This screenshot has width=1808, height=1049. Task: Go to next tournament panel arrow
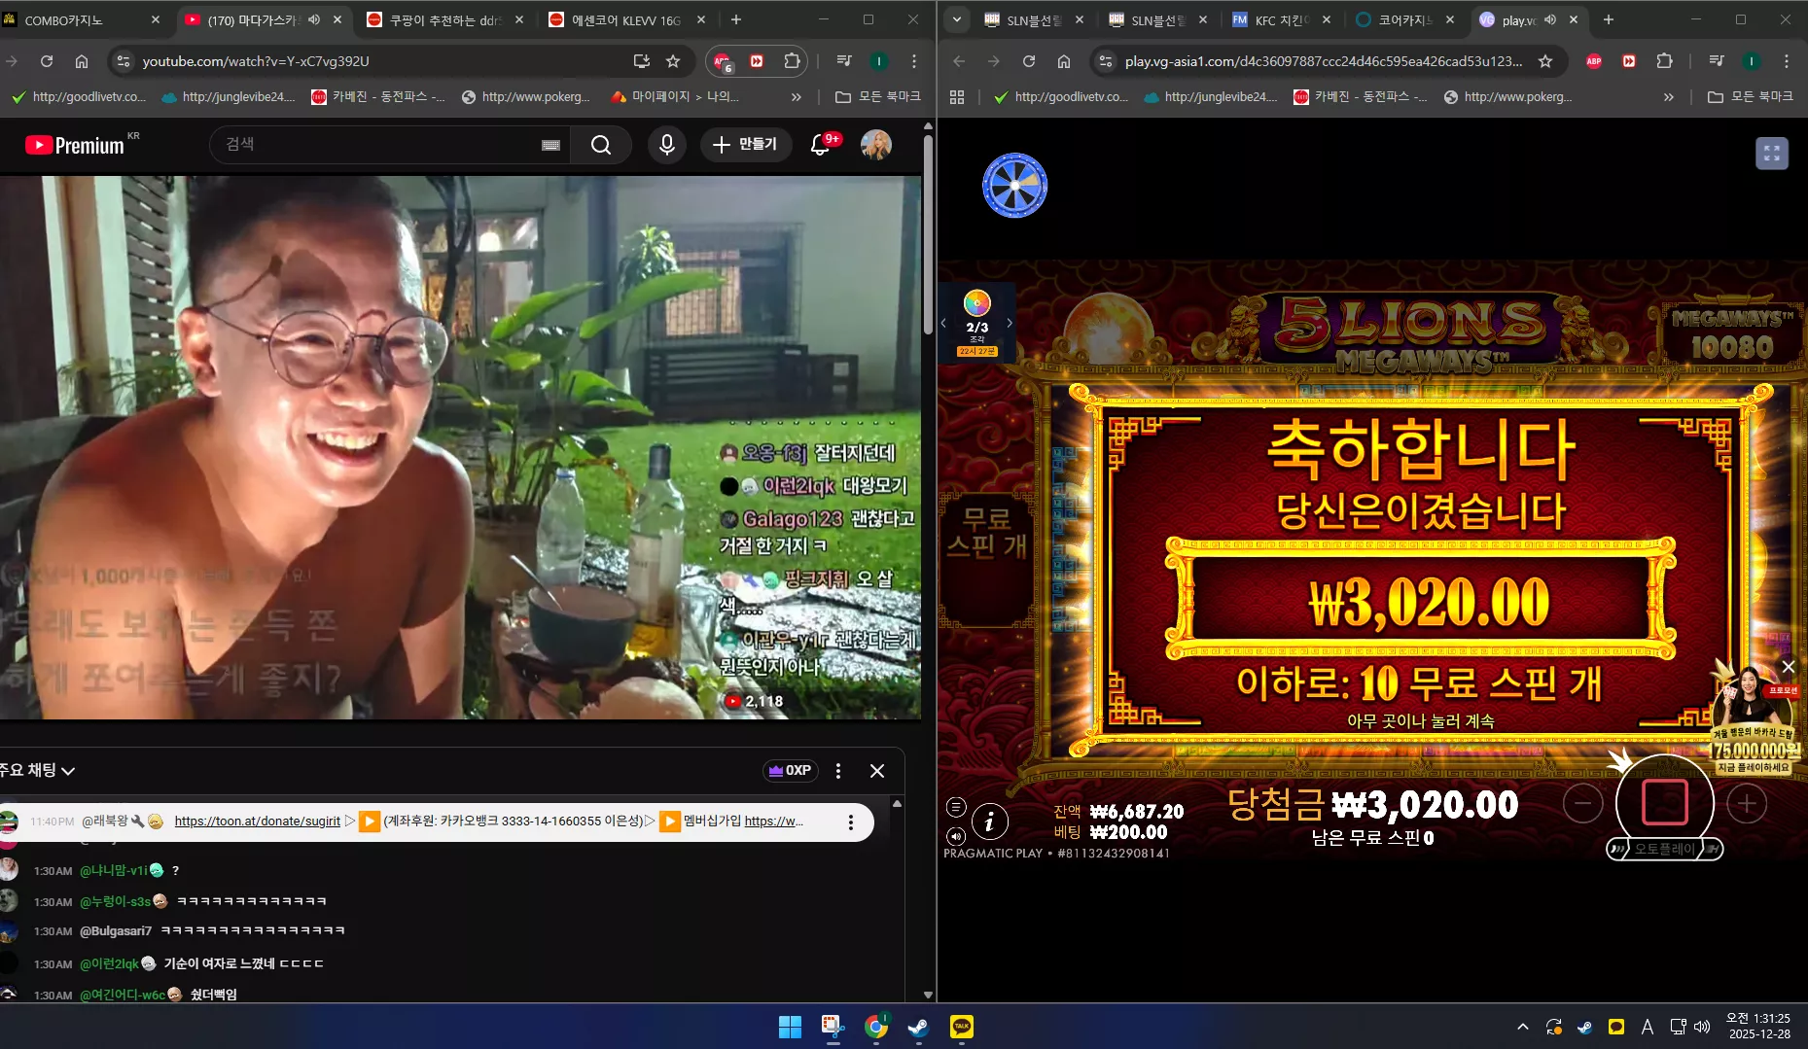[x=1010, y=323]
